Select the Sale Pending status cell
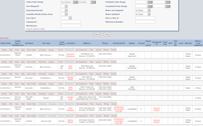 tap(132, 88)
